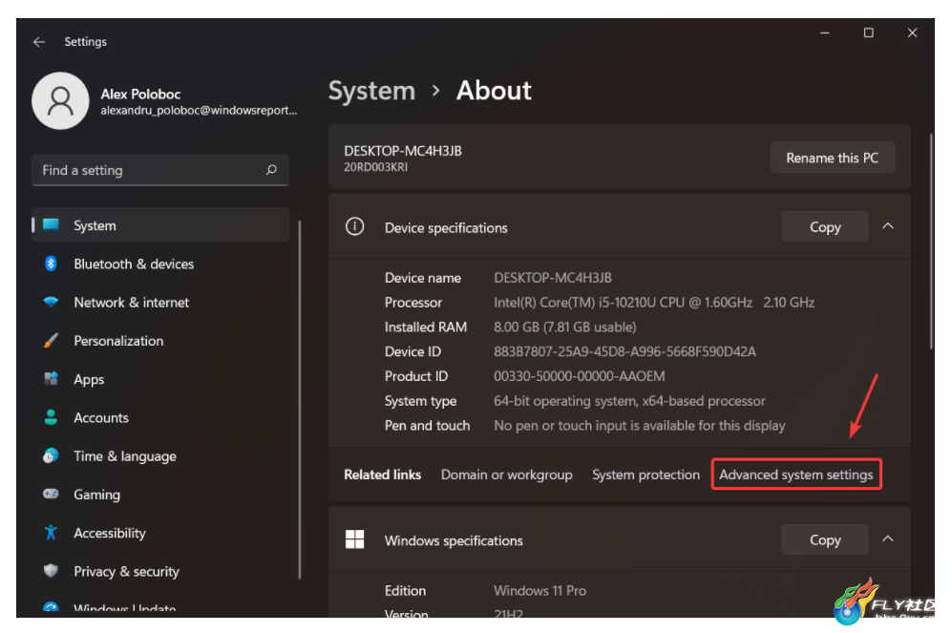
Task: Copy the device specifications
Action: pyautogui.click(x=824, y=226)
